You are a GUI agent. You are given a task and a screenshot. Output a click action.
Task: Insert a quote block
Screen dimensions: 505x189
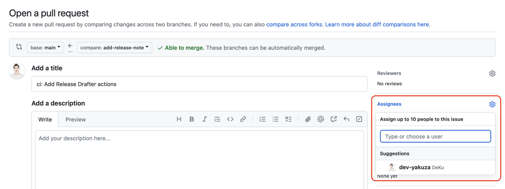217,119
